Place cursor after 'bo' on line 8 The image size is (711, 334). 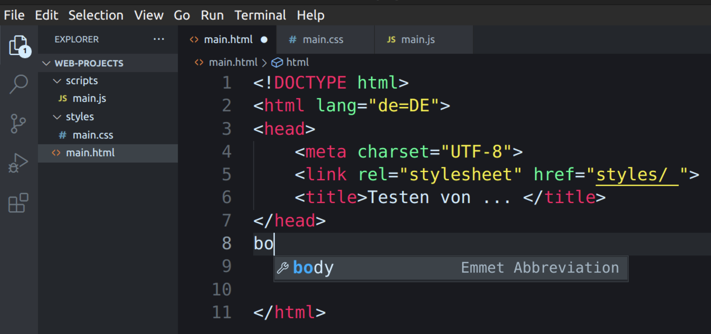(x=274, y=244)
